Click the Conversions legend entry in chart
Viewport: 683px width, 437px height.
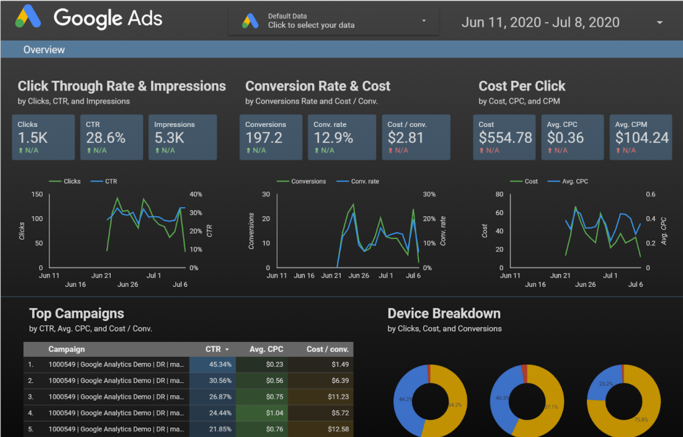(x=301, y=181)
